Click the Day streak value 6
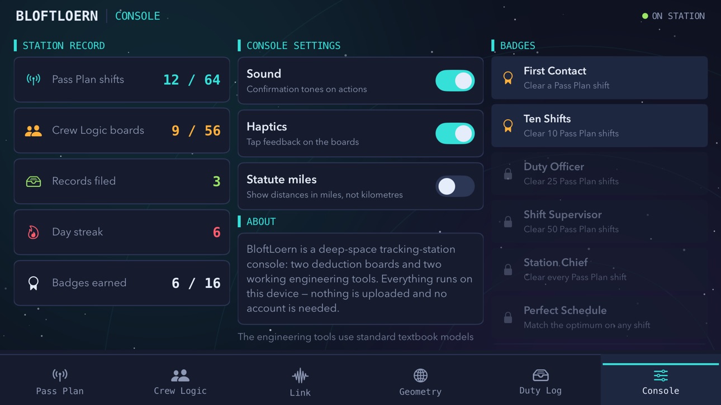Image resolution: width=721 pixels, height=405 pixels. click(216, 232)
